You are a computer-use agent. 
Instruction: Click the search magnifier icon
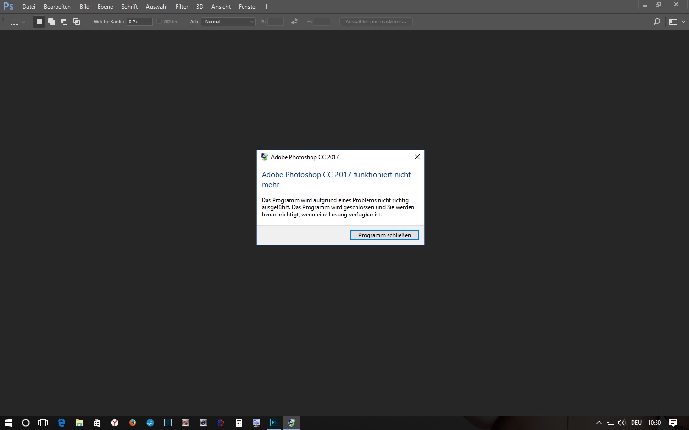[x=657, y=21]
